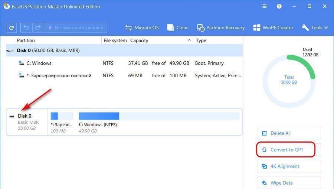
Task: Open the Migrate OS tool
Action: pyautogui.click(x=142, y=27)
